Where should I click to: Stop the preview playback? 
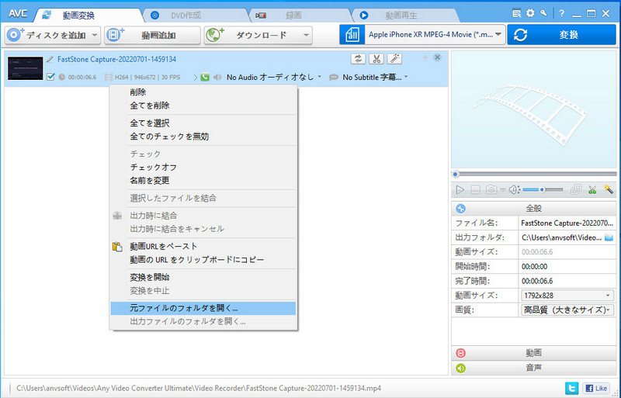coord(476,190)
